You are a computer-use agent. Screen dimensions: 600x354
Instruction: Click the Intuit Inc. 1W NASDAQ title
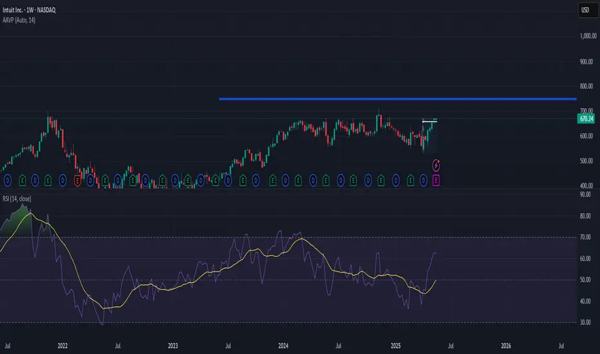click(x=29, y=10)
